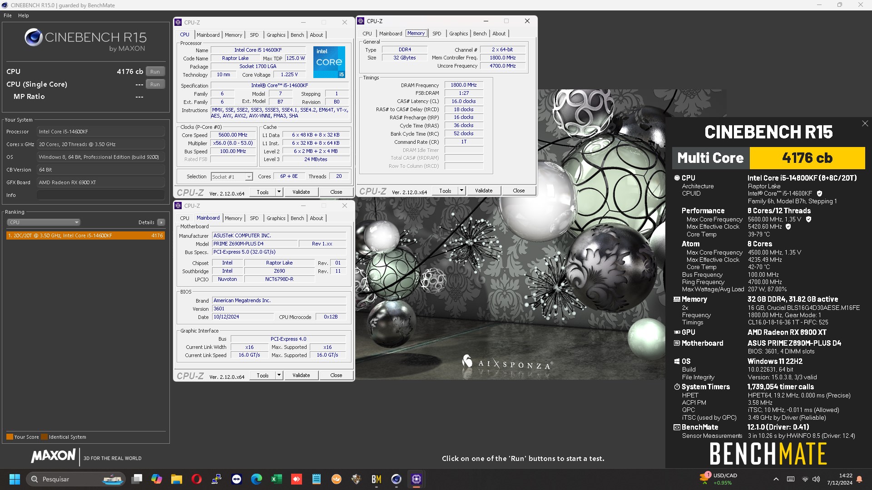Select Memory tab in Mainboard window

233,218
